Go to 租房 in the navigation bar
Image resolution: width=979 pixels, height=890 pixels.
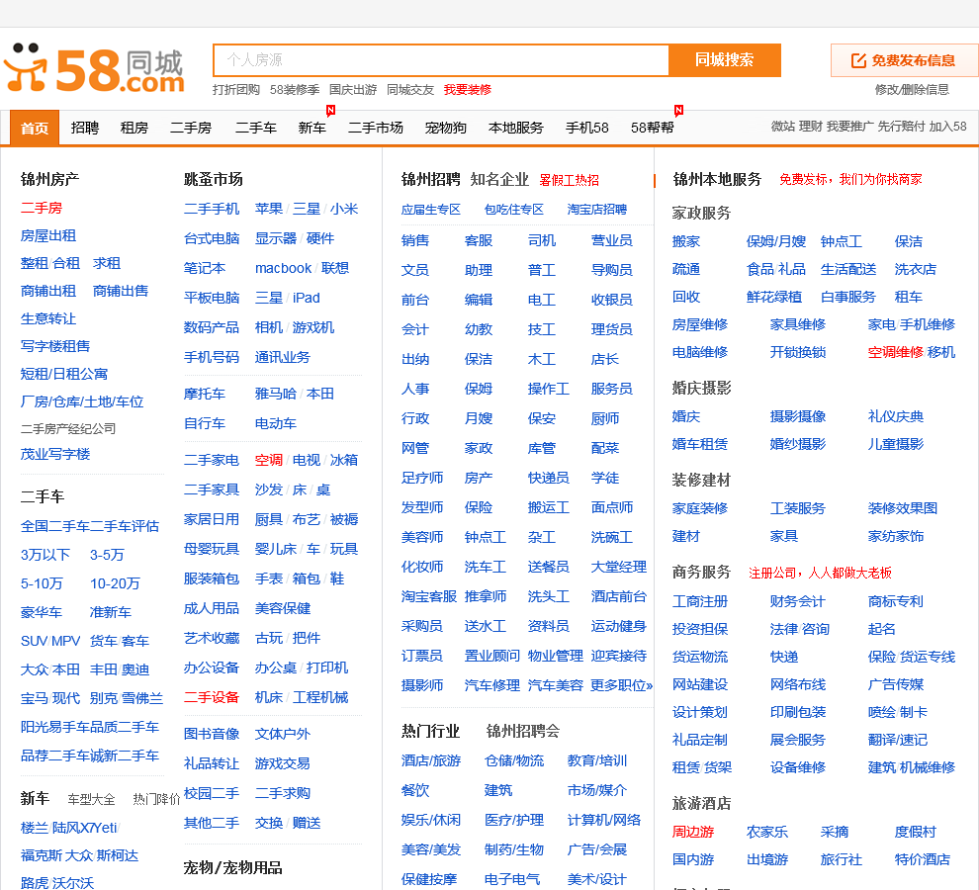pyautogui.click(x=134, y=128)
